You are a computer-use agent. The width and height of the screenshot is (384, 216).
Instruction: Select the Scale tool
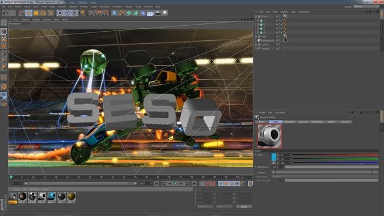pos(36,13)
